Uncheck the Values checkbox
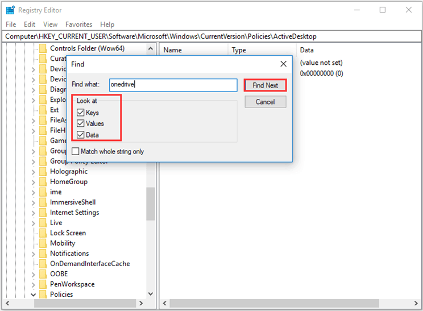Image resolution: width=423 pixels, height=311 pixels. point(80,123)
